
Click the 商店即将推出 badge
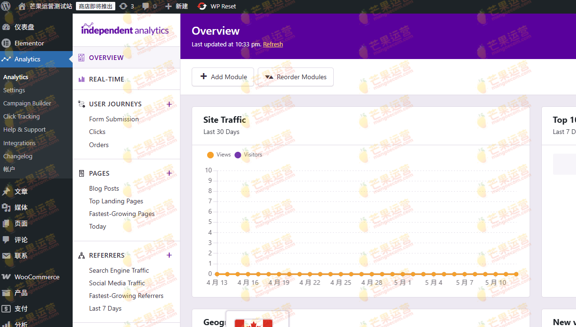click(96, 6)
